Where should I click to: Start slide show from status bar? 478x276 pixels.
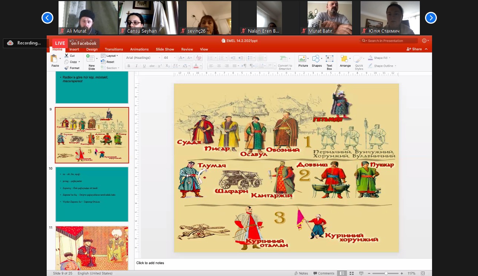pyautogui.click(x=362, y=273)
